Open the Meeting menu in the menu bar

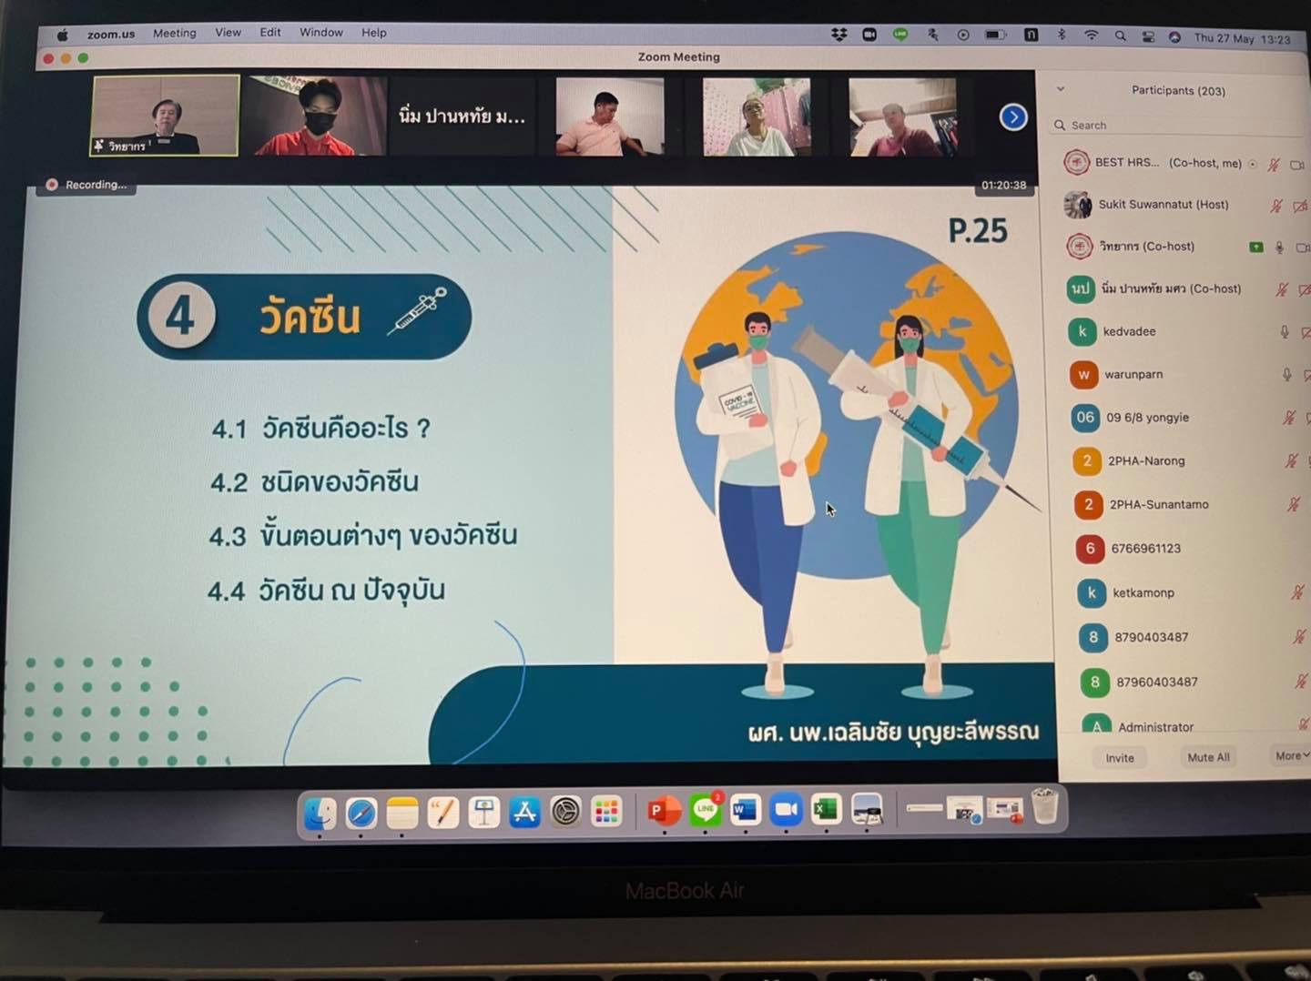coord(174,33)
